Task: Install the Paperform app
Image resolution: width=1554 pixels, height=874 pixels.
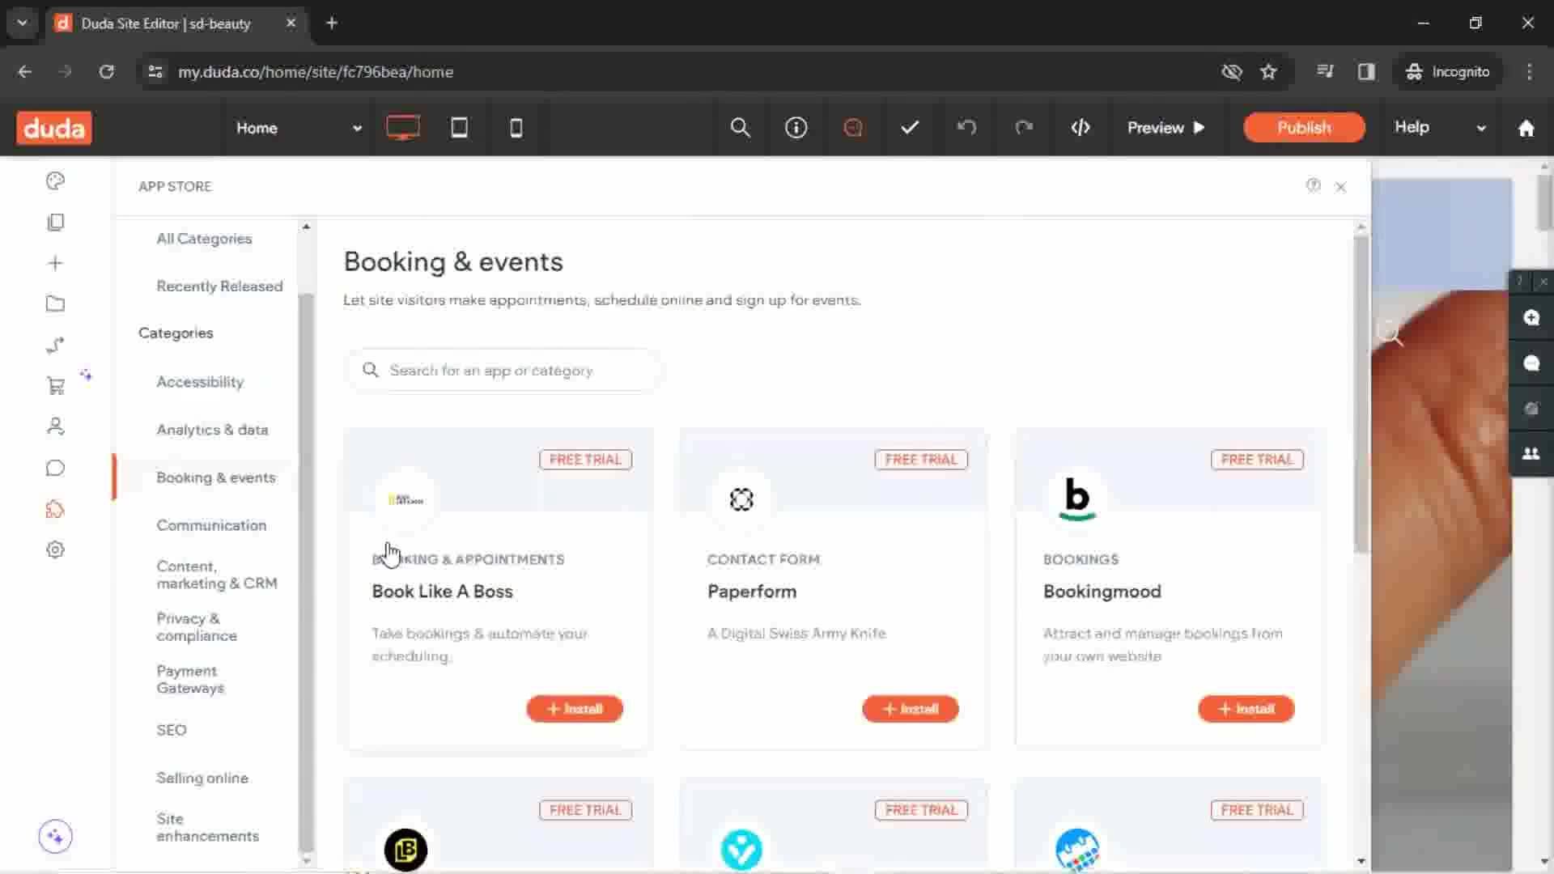Action: click(911, 709)
